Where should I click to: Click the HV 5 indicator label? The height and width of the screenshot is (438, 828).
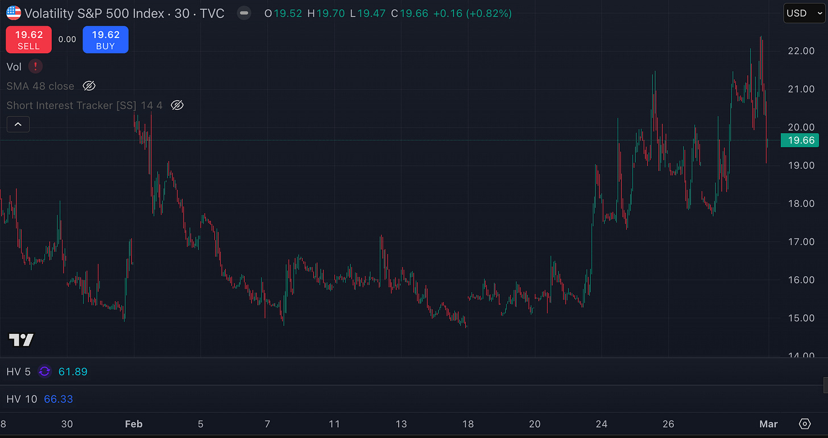(x=18, y=372)
